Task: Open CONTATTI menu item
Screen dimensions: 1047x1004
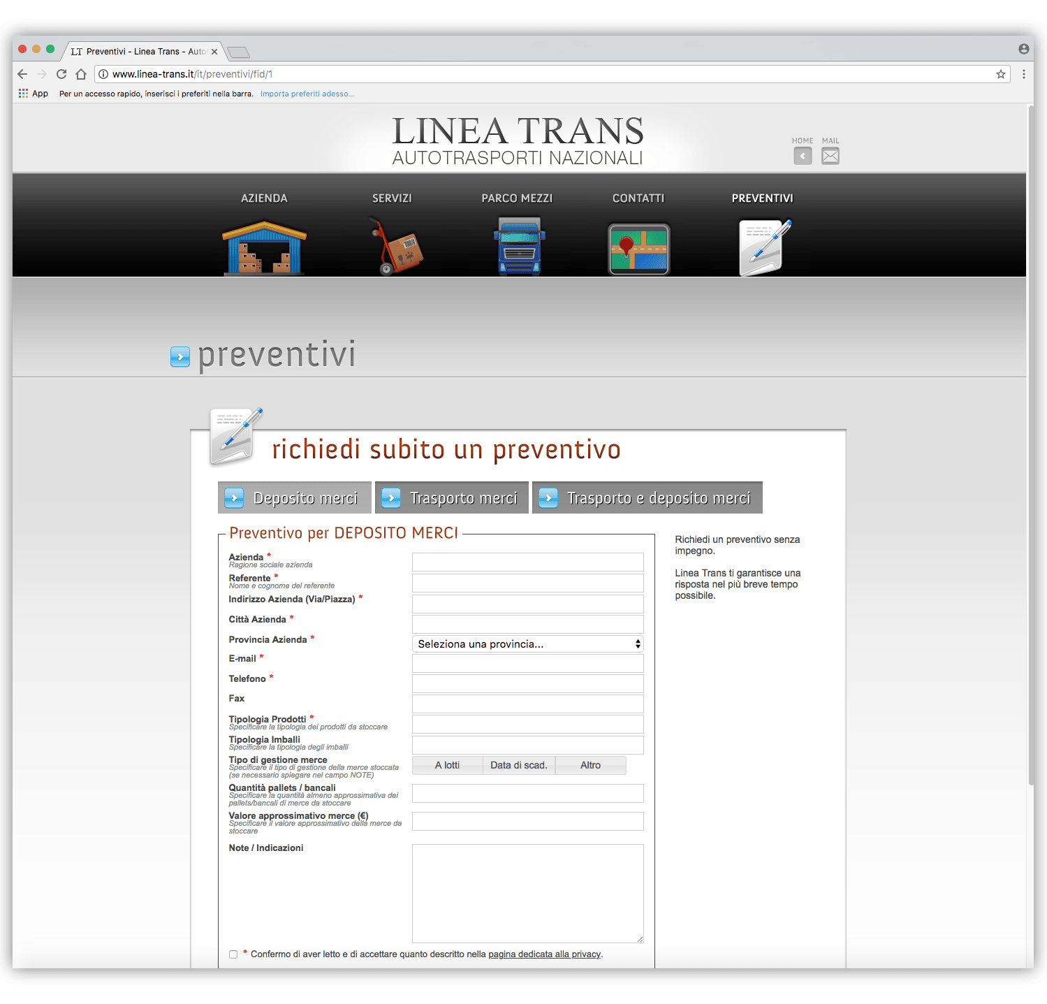Action: tap(638, 198)
